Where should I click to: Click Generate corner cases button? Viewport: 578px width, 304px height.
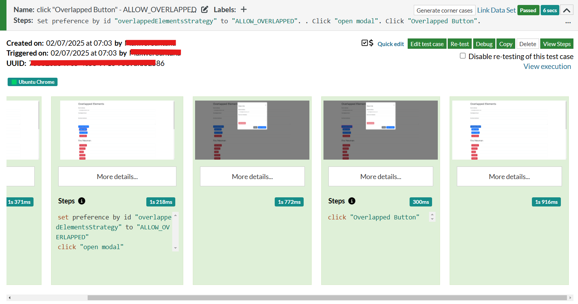click(x=444, y=10)
